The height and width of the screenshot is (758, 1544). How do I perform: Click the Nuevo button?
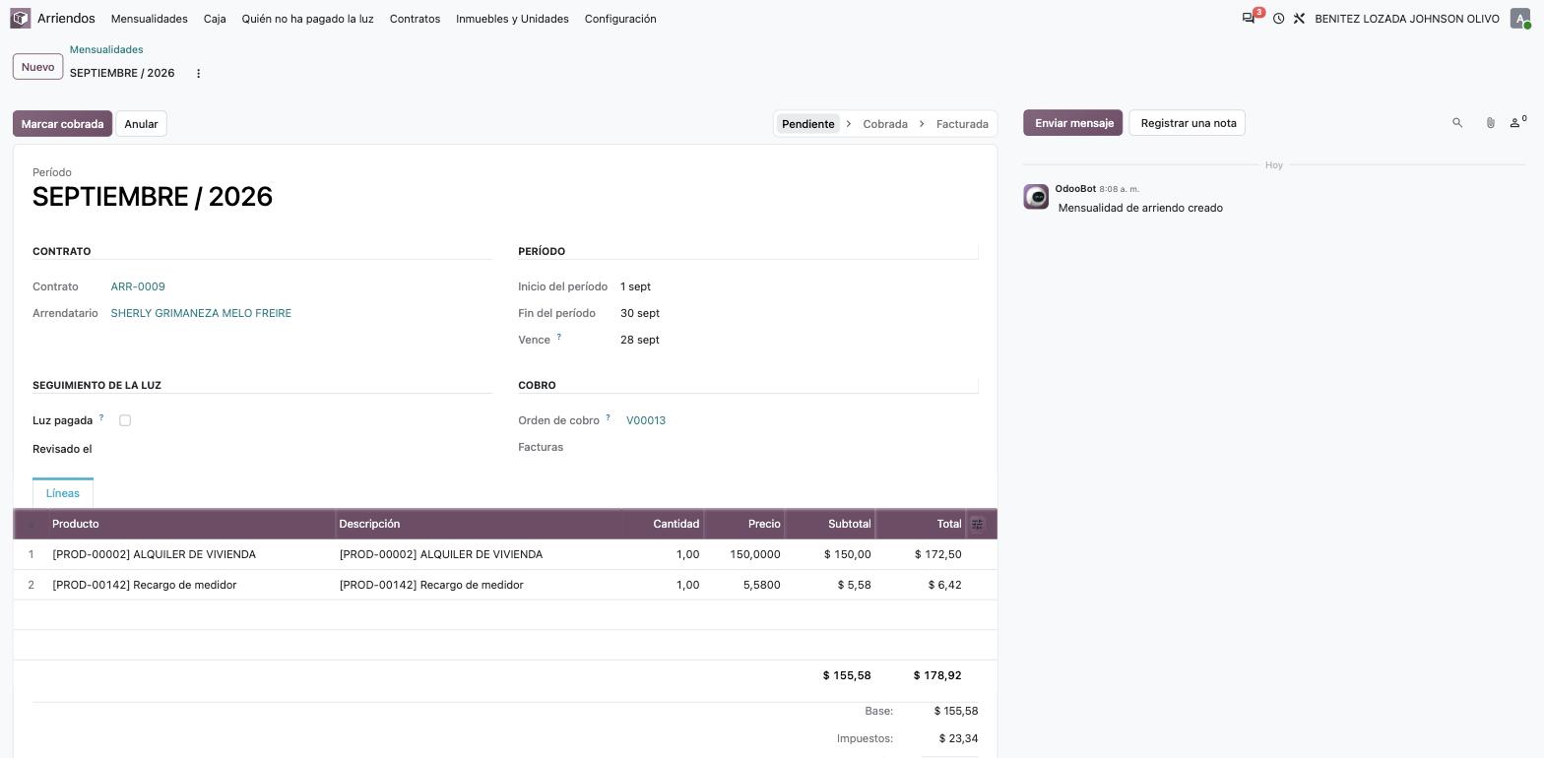tap(37, 67)
